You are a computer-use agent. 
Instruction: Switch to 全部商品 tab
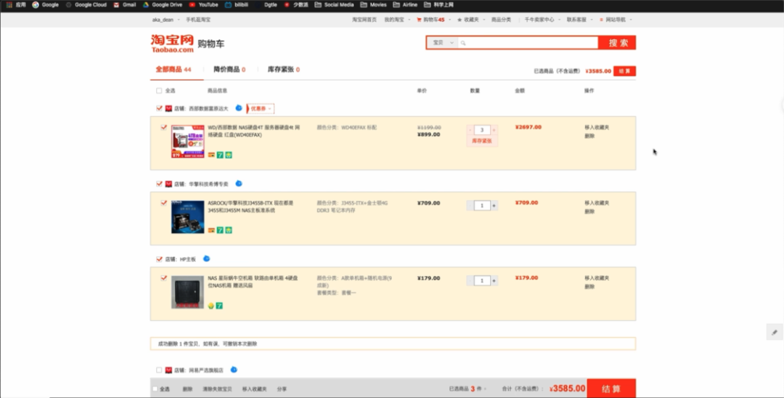pos(173,70)
